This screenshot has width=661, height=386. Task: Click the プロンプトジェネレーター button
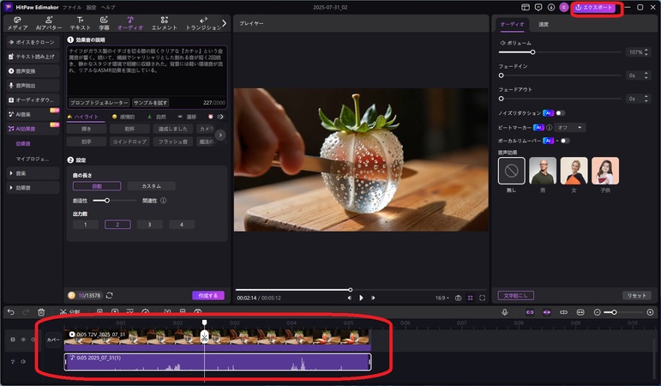point(99,103)
